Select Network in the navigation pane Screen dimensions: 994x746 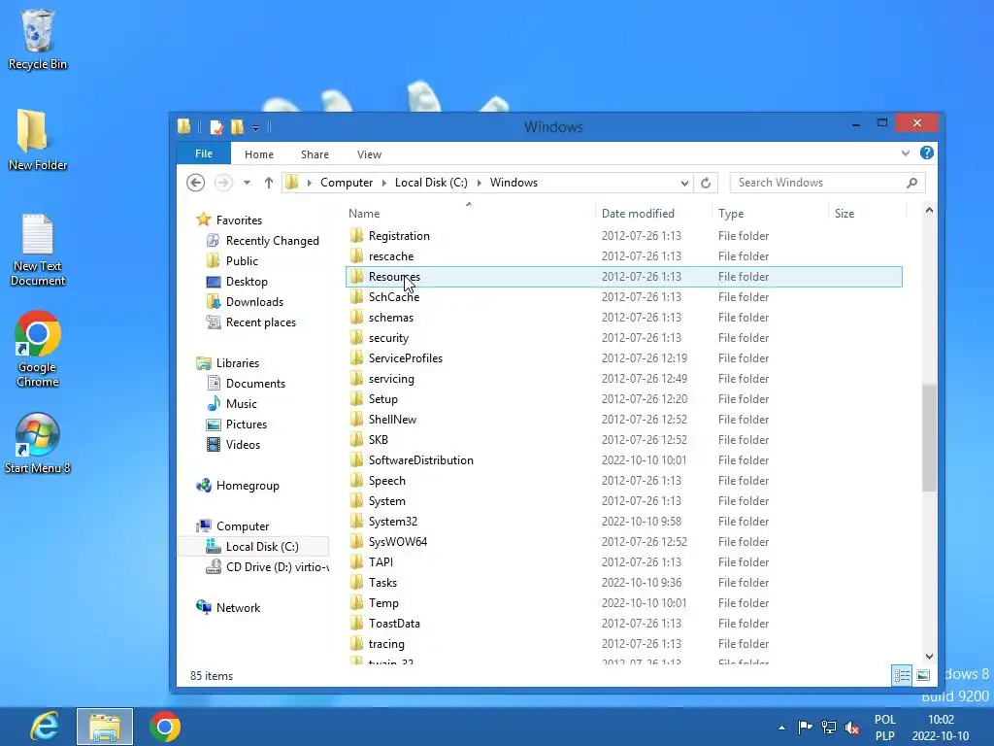(x=238, y=608)
